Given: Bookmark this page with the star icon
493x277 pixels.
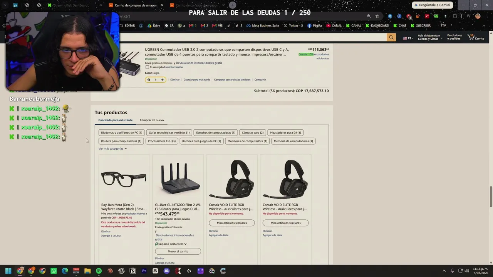Looking at the screenshot, I should click(x=377, y=16).
